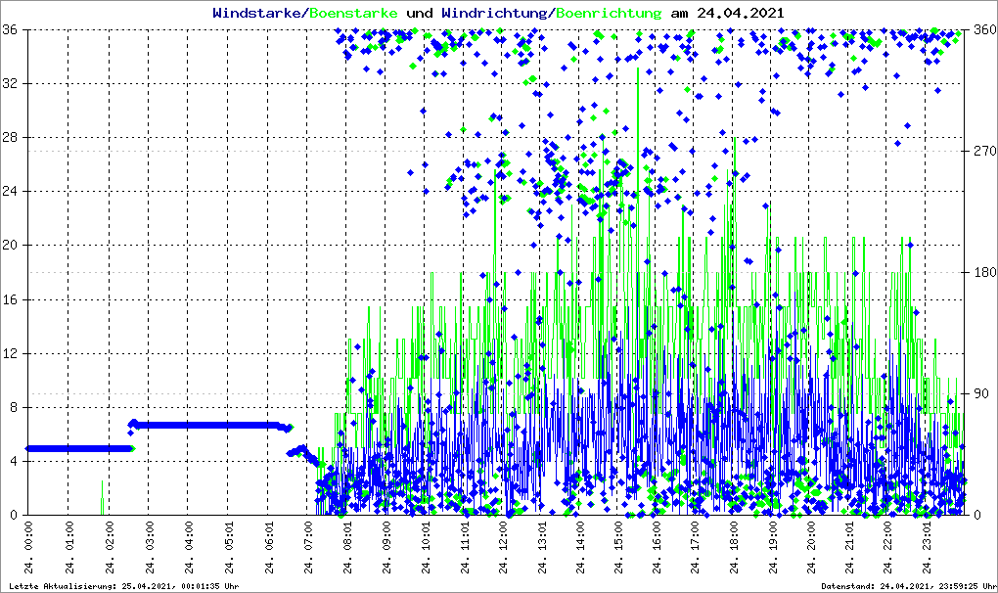Click the small green spike near 02:00
Screen dimensions: 998x593
pyautogui.click(x=102, y=497)
